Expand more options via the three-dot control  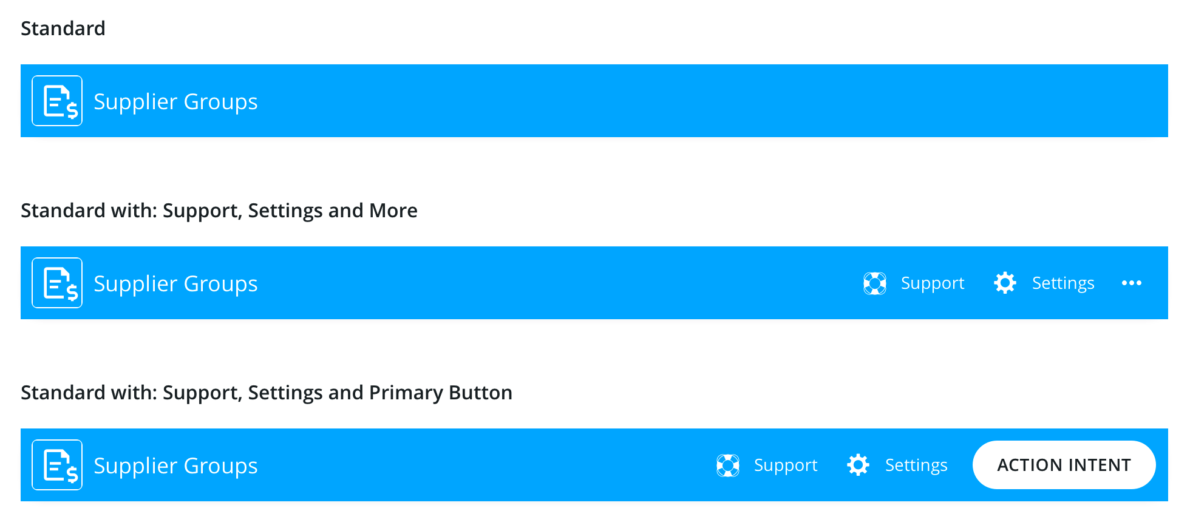(1131, 283)
